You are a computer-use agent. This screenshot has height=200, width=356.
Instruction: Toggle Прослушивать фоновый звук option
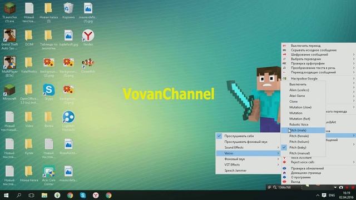(248, 142)
